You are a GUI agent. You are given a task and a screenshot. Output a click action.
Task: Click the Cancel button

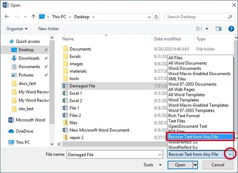click(x=218, y=165)
